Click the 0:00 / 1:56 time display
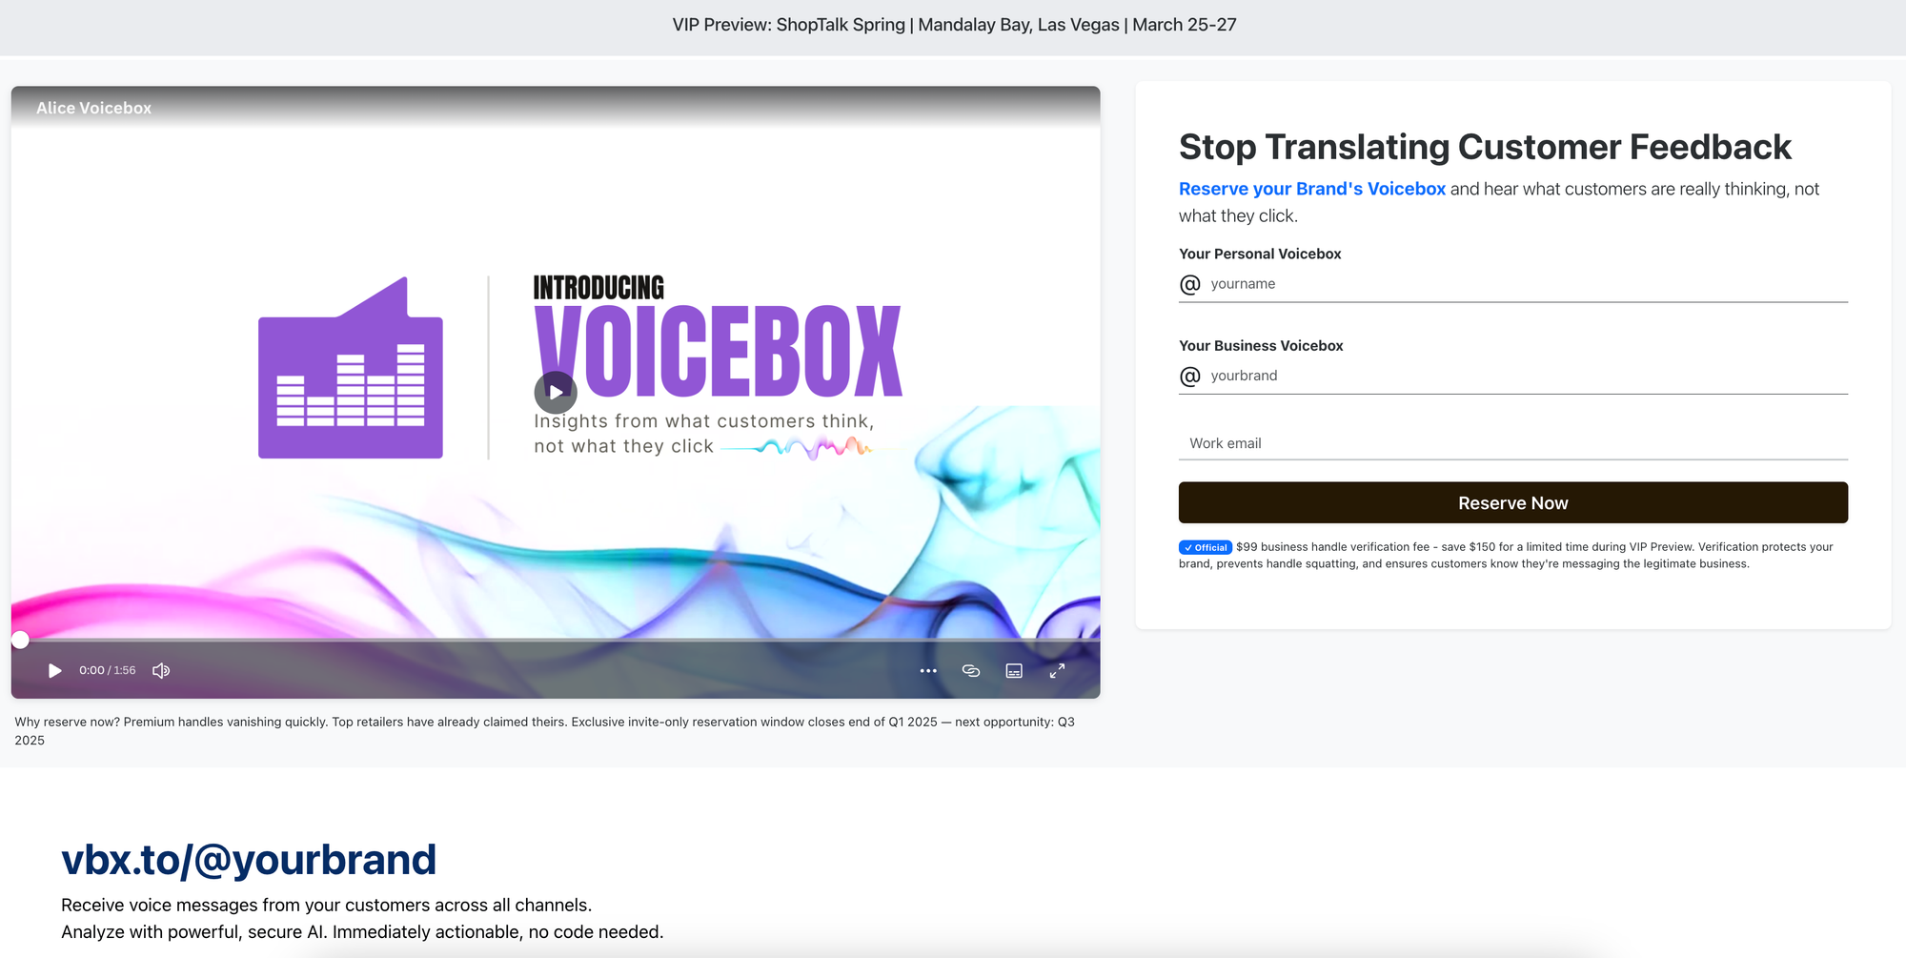Screen dimensions: 1906x958 [107, 671]
